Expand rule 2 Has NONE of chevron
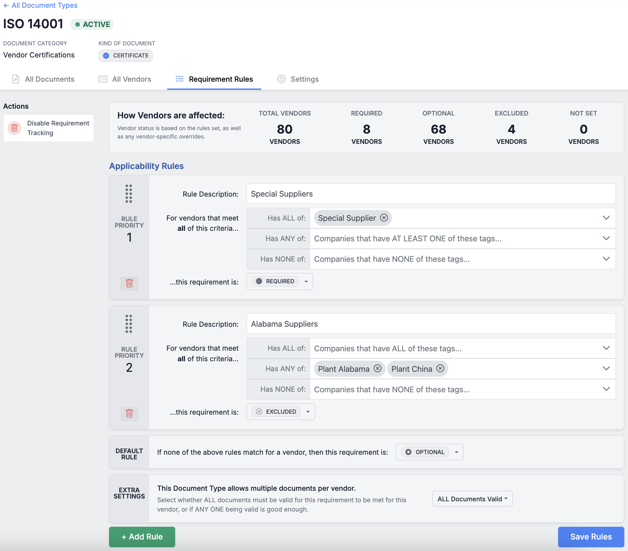Image resolution: width=628 pixels, height=551 pixels. point(606,389)
